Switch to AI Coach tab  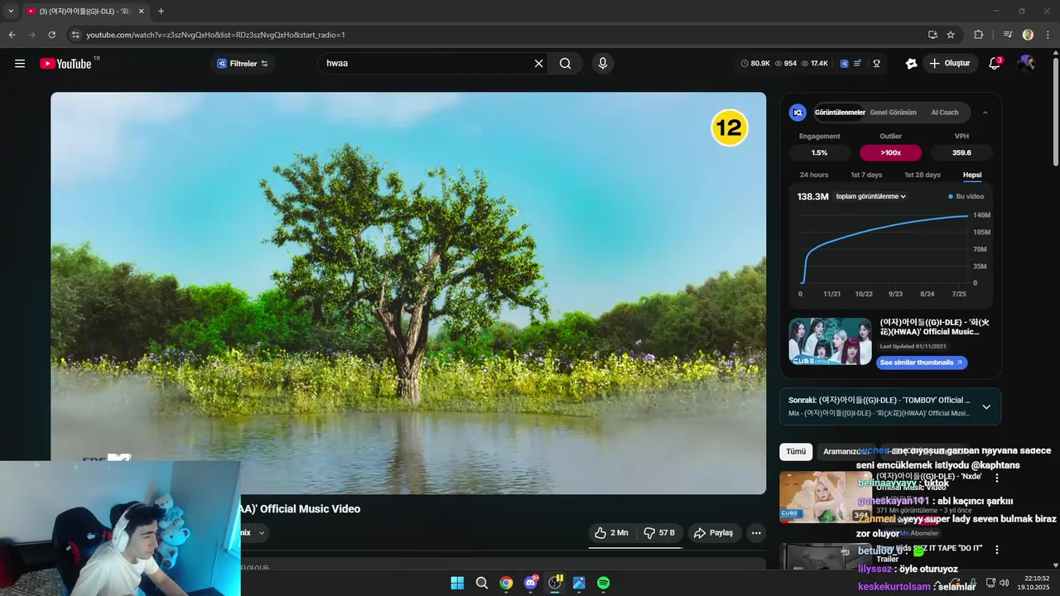945,113
